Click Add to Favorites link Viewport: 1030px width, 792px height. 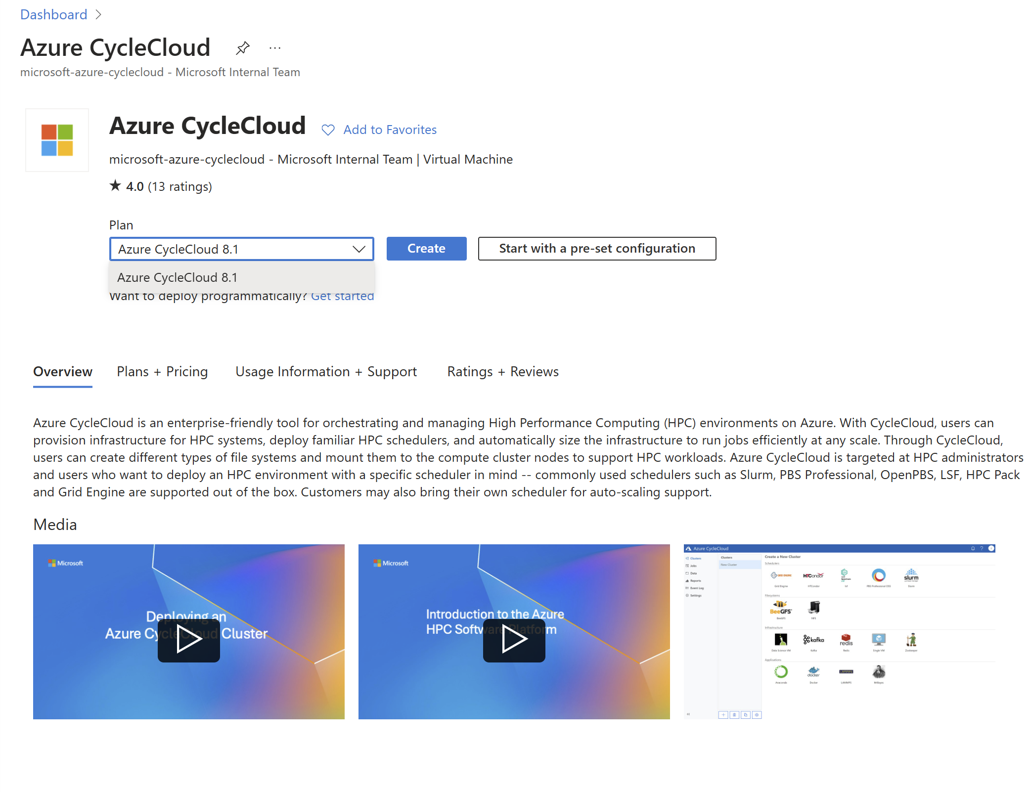(390, 130)
